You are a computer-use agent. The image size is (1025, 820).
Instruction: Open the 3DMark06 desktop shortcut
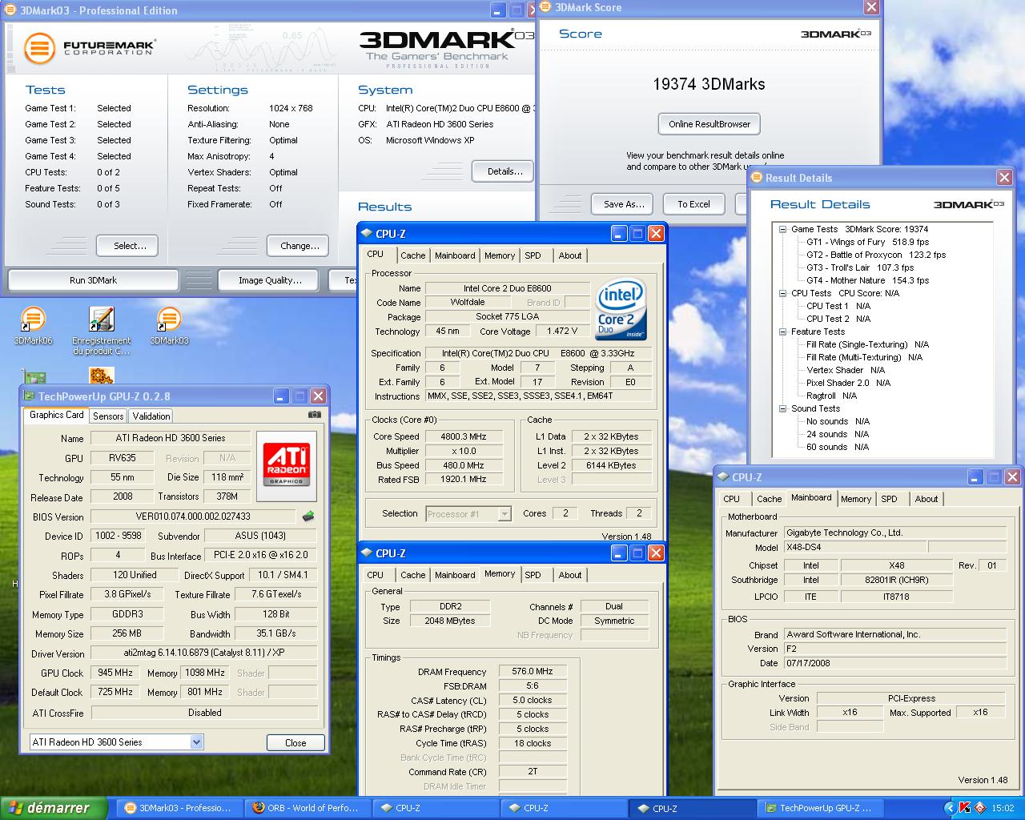pos(33,326)
